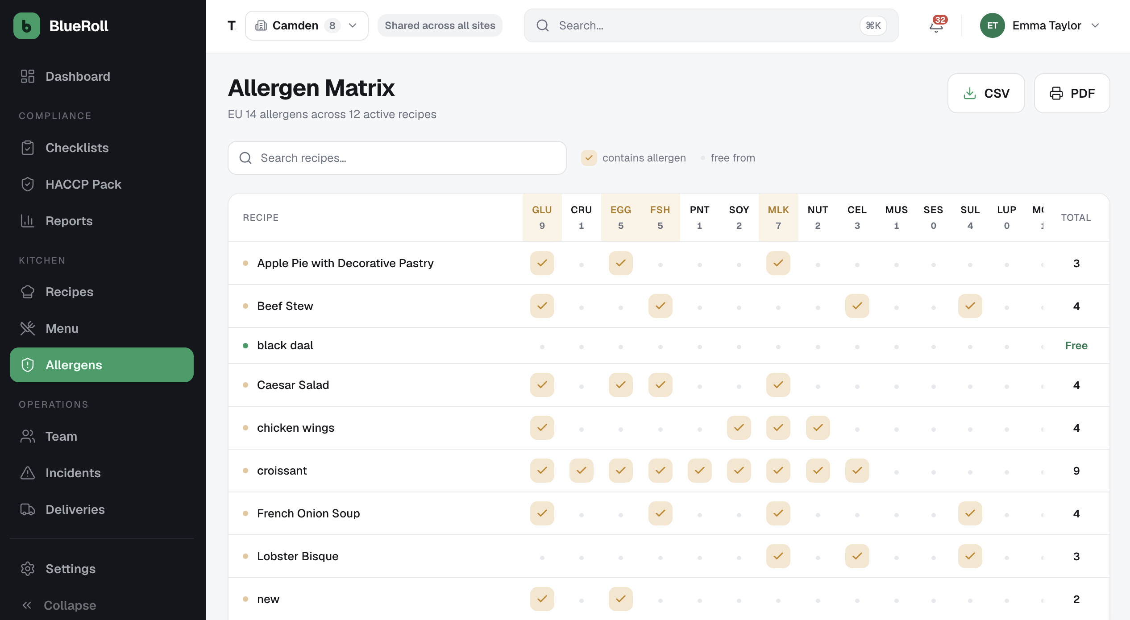This screenshot has height=620, width=1130.
Task: Click the recipe search magnifier icon
Action: pos(245,158)
